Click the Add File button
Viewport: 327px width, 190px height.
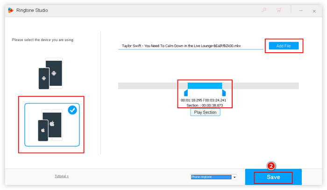[x=284, y=46]
